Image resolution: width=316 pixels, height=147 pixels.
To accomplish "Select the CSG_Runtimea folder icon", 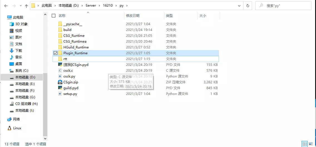I will [x=60, y=42].
